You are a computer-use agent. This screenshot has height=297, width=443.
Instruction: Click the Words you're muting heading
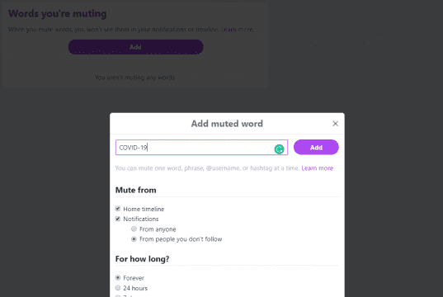coord(58,13)
